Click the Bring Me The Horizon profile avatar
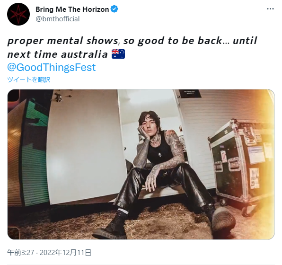The height and width of the screenshot is (265, 282). click(18, 14)
